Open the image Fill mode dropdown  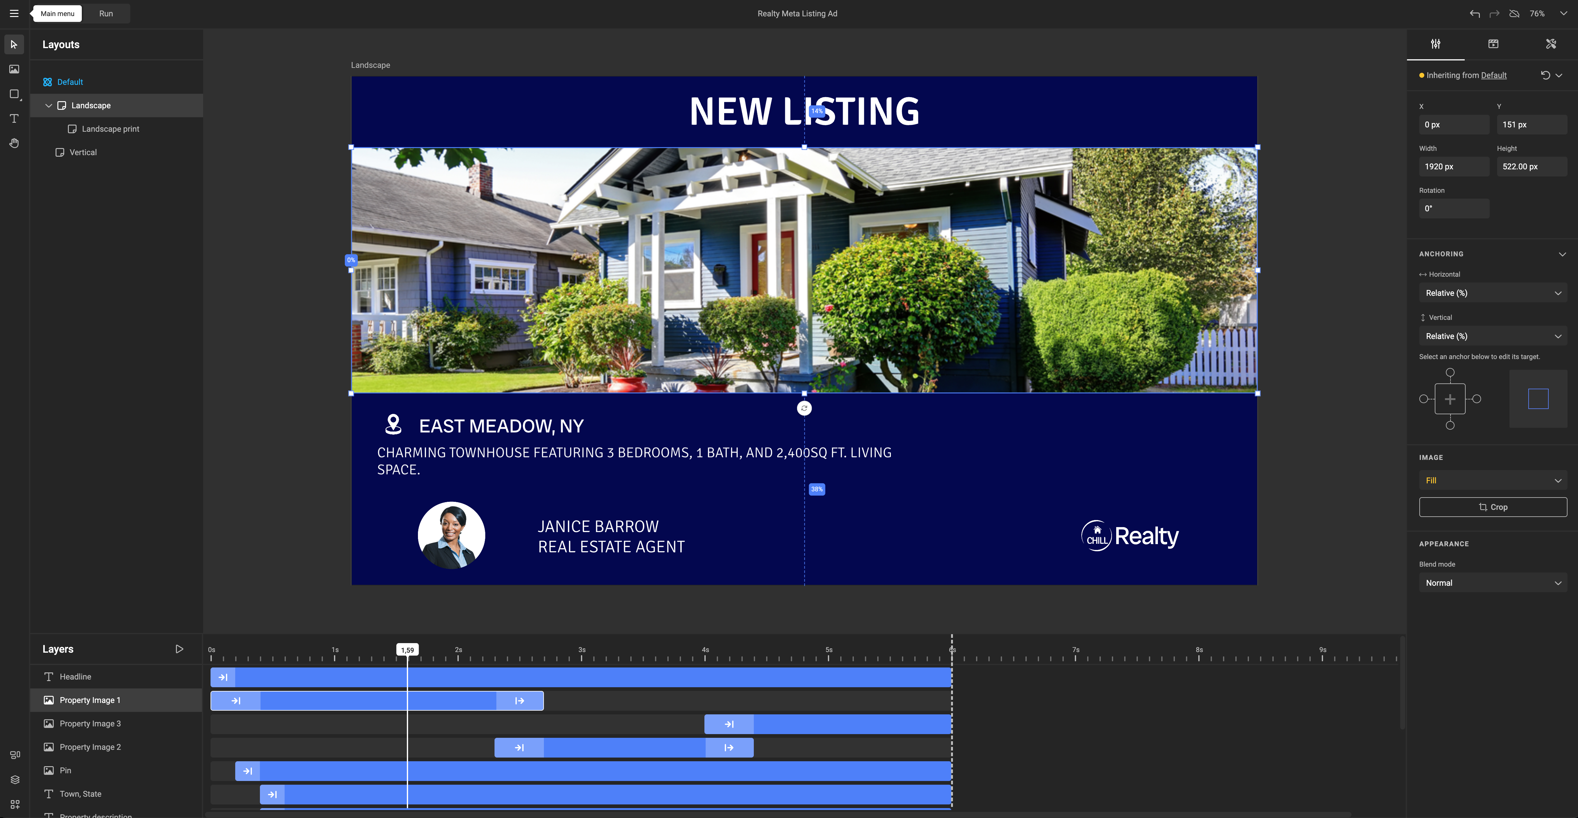pyautogui.click(x=1493, y=481)
